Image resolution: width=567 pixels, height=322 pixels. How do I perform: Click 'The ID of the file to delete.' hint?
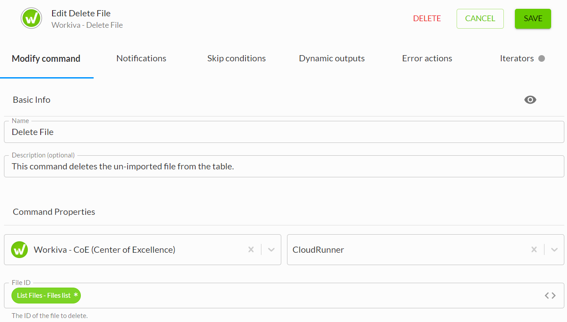tap(50, 316)
